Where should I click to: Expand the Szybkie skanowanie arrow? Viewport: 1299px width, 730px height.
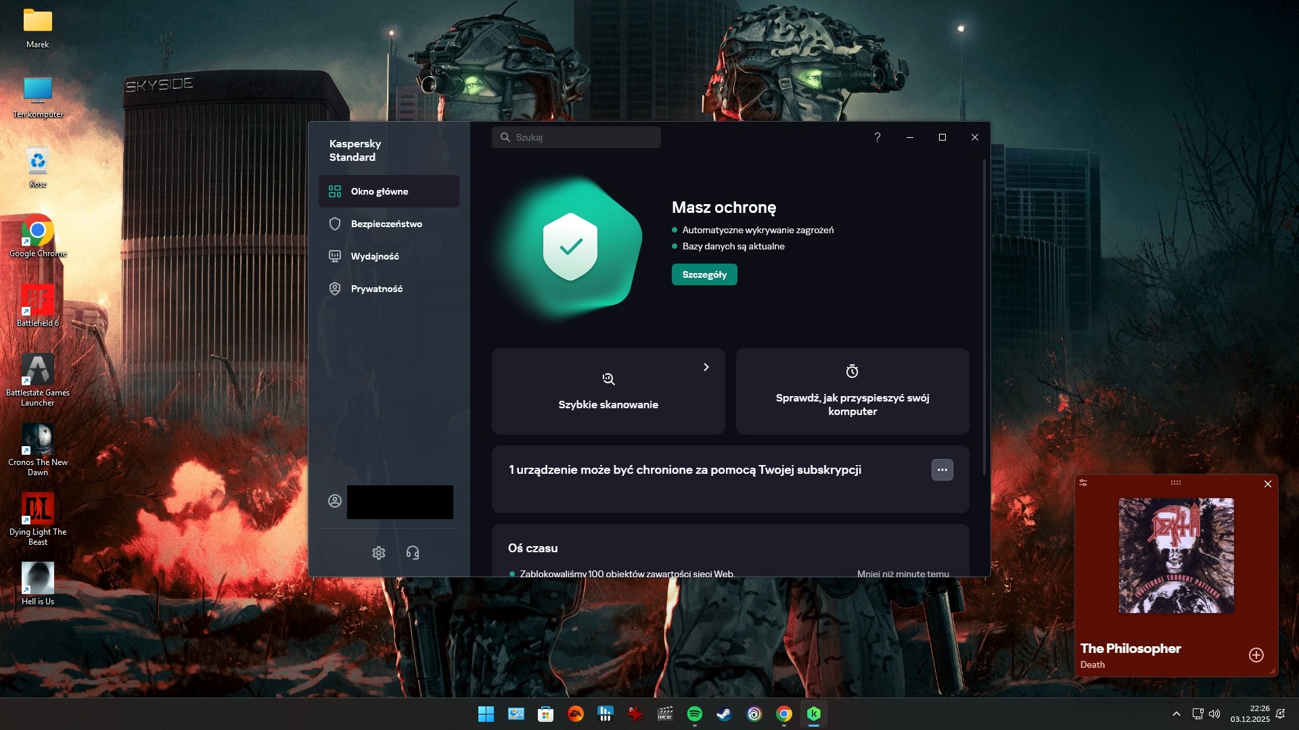[x=706, y=367]
